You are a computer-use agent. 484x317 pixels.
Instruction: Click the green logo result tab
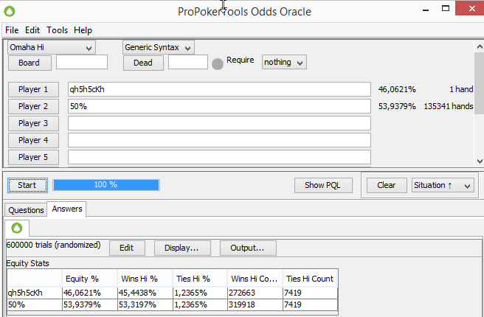tap(17, 229)
